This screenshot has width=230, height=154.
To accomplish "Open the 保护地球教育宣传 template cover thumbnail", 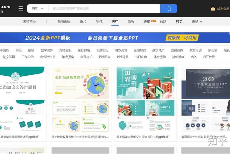I will (80, 83).
